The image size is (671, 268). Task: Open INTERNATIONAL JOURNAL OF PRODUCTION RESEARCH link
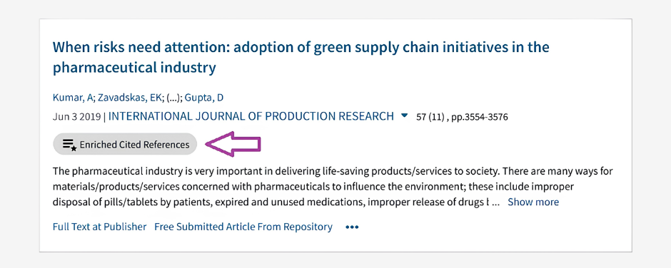(251, 116)
